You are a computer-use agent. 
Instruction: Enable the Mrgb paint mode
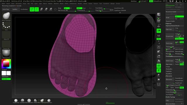(60, 8)
